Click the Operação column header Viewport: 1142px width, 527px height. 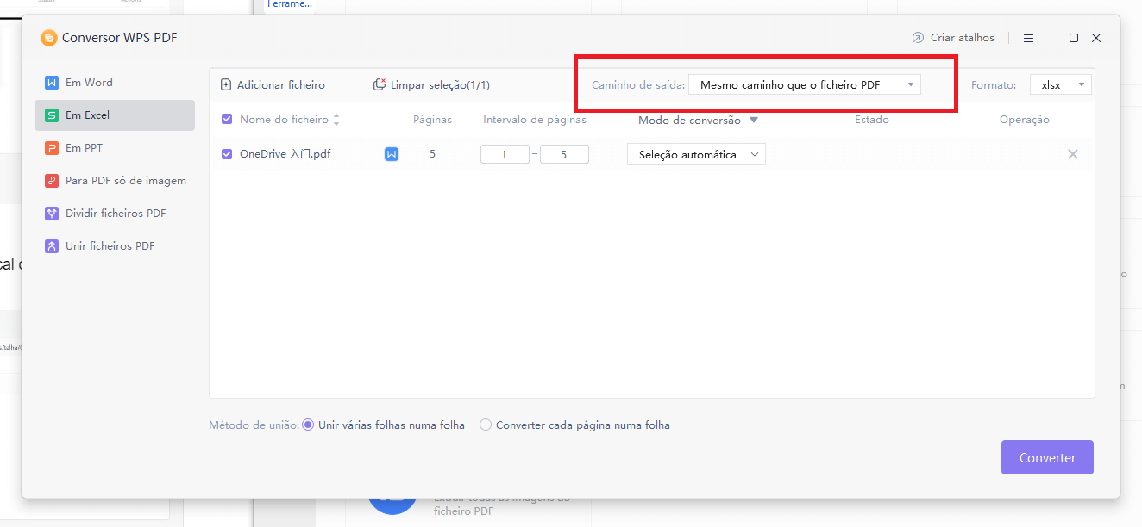pos(1025,120)
